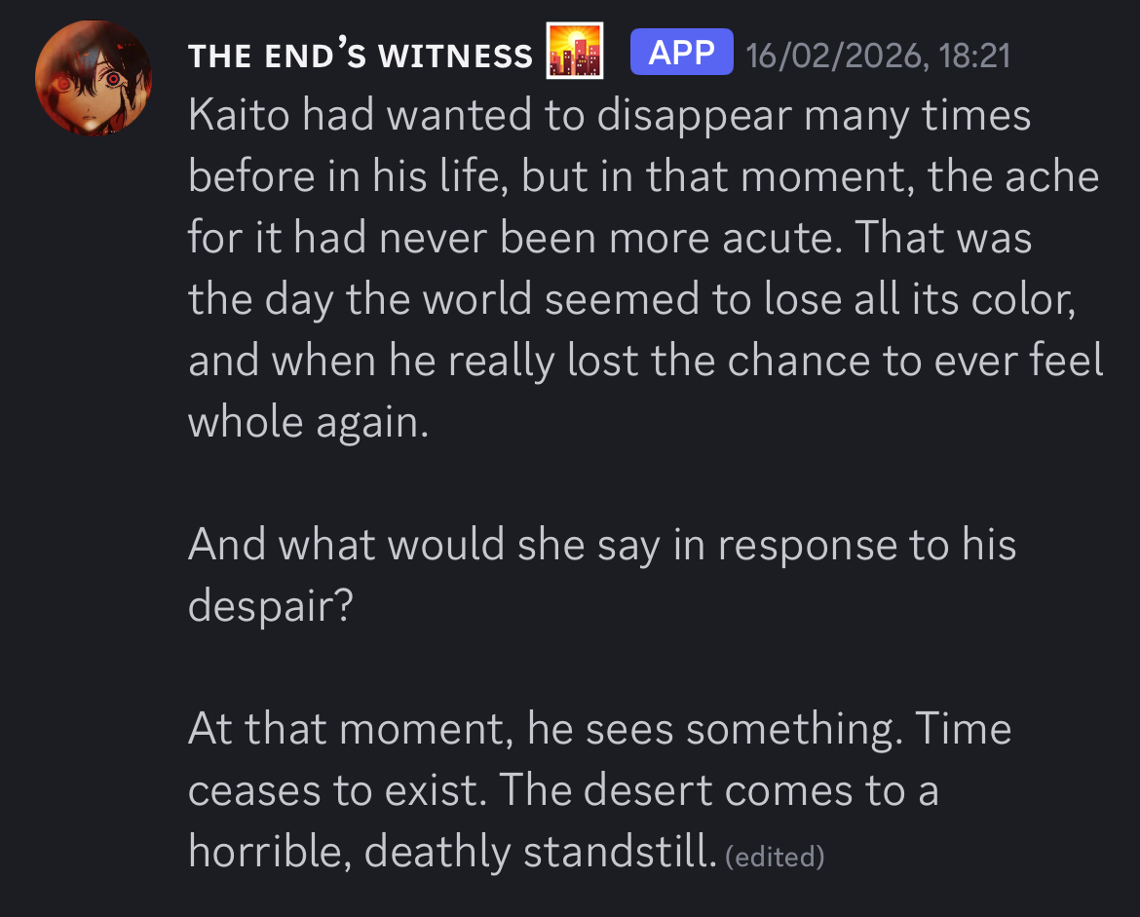Viewport: 1140px width, 917px height.
Task: Open The End's Witness user profile name
Action: click(361, 56)
